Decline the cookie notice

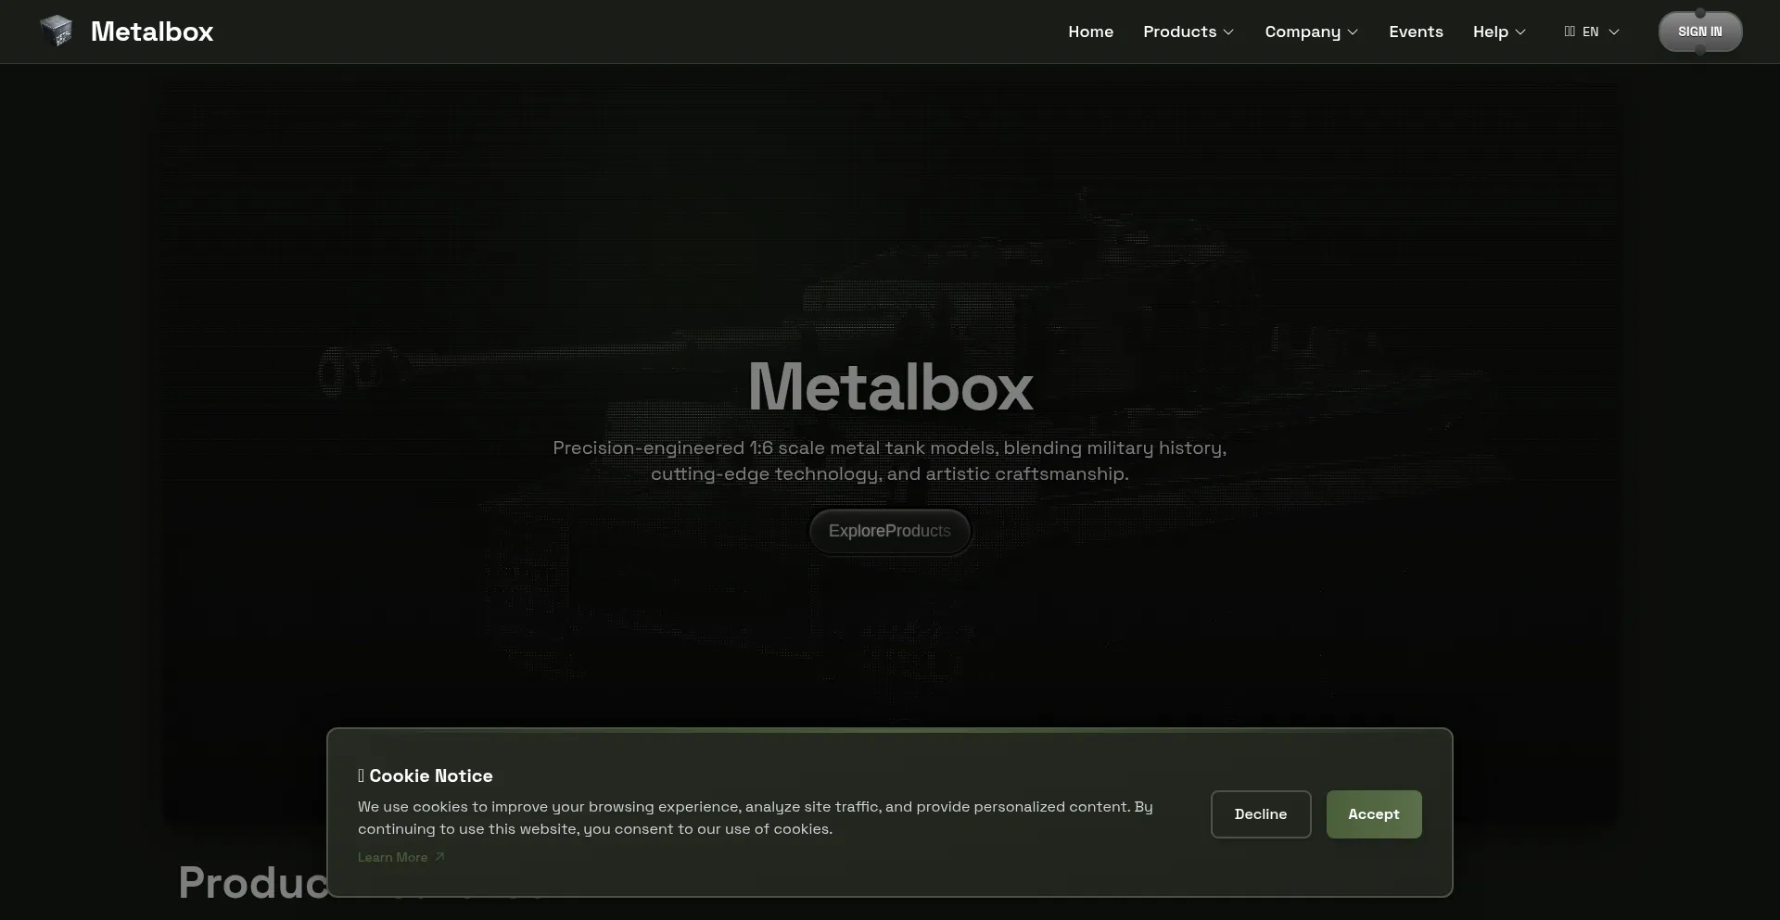pyautogui.click(x=1260, y=813)
